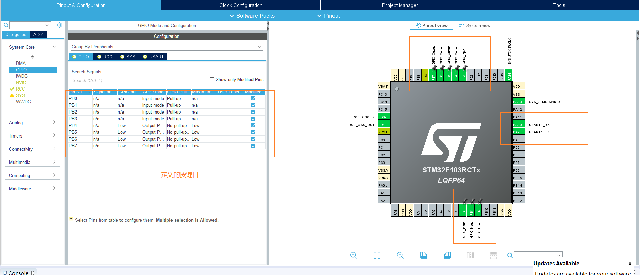This screenshot has width=640, height=275.
Task: Click the Categories button
Action: tap(16, 34)
